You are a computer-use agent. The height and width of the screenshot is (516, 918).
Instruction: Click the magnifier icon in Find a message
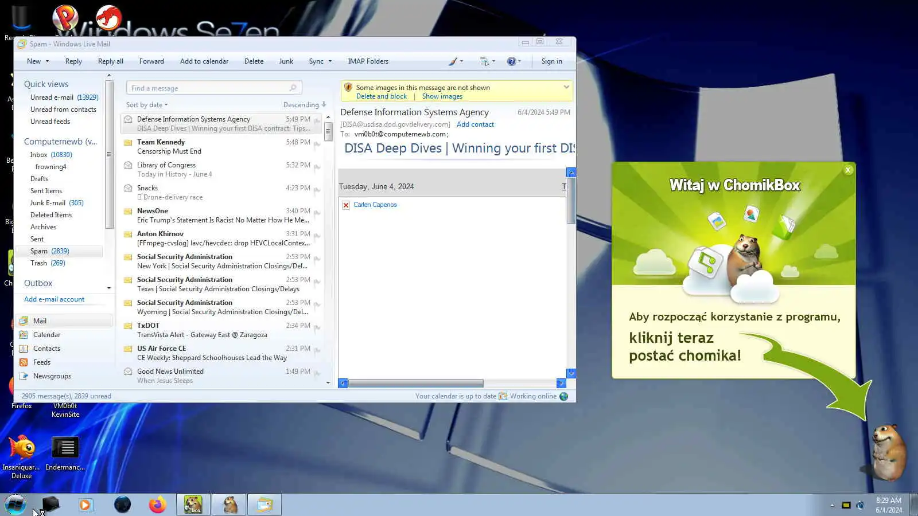pos(293,88)
